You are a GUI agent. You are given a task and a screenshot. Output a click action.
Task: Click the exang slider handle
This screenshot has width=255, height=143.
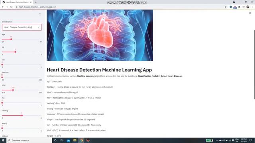click(2, 128)
